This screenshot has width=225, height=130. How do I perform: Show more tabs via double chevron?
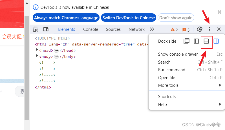pyautogui.click(x=152, y=29)
